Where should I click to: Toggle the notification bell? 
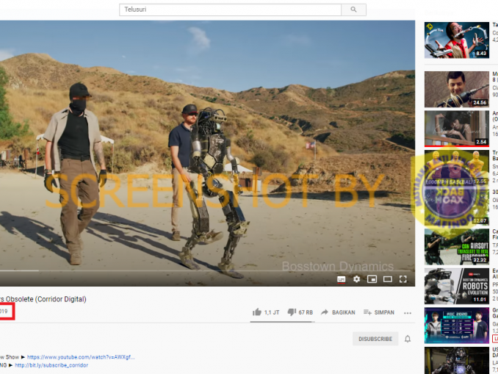pyautogui.click(x=408, y=339)
